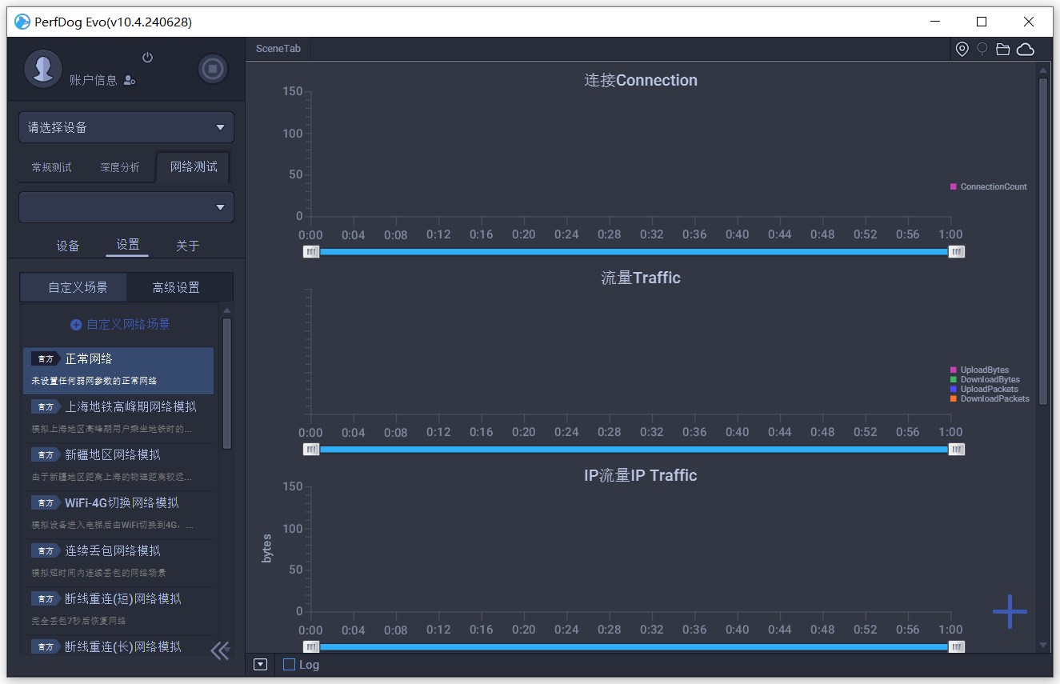Screen dimensions: 1060x684
Task: Click right handle of IP Traffic range slider
Action: [957, 647]
